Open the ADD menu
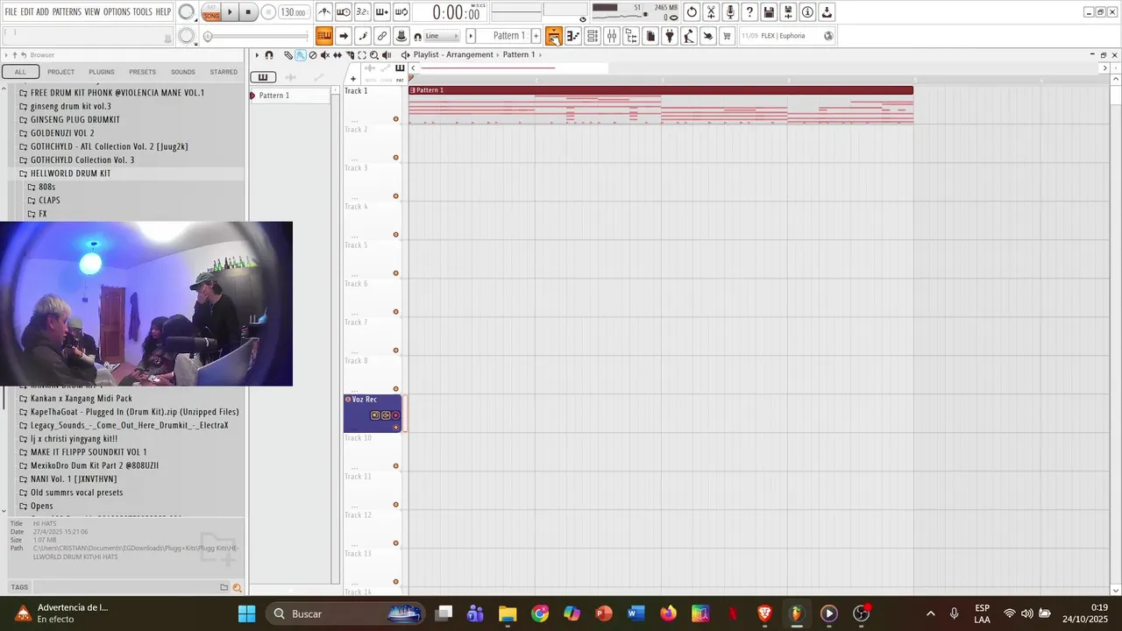This screenshot has width=1122, height=631. [x=43, y=12]
